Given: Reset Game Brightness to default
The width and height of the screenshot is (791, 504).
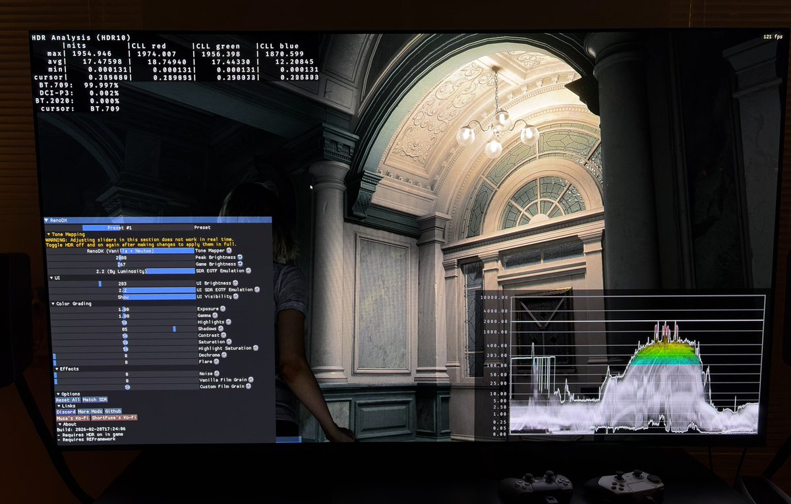Looking at the screenshot, I should coord(240,264).
